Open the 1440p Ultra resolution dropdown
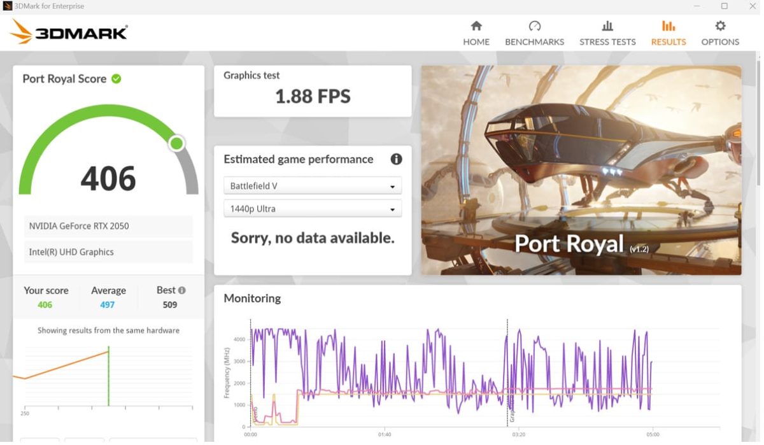Screen dimensions: 764x445 [x=313, y=209]
